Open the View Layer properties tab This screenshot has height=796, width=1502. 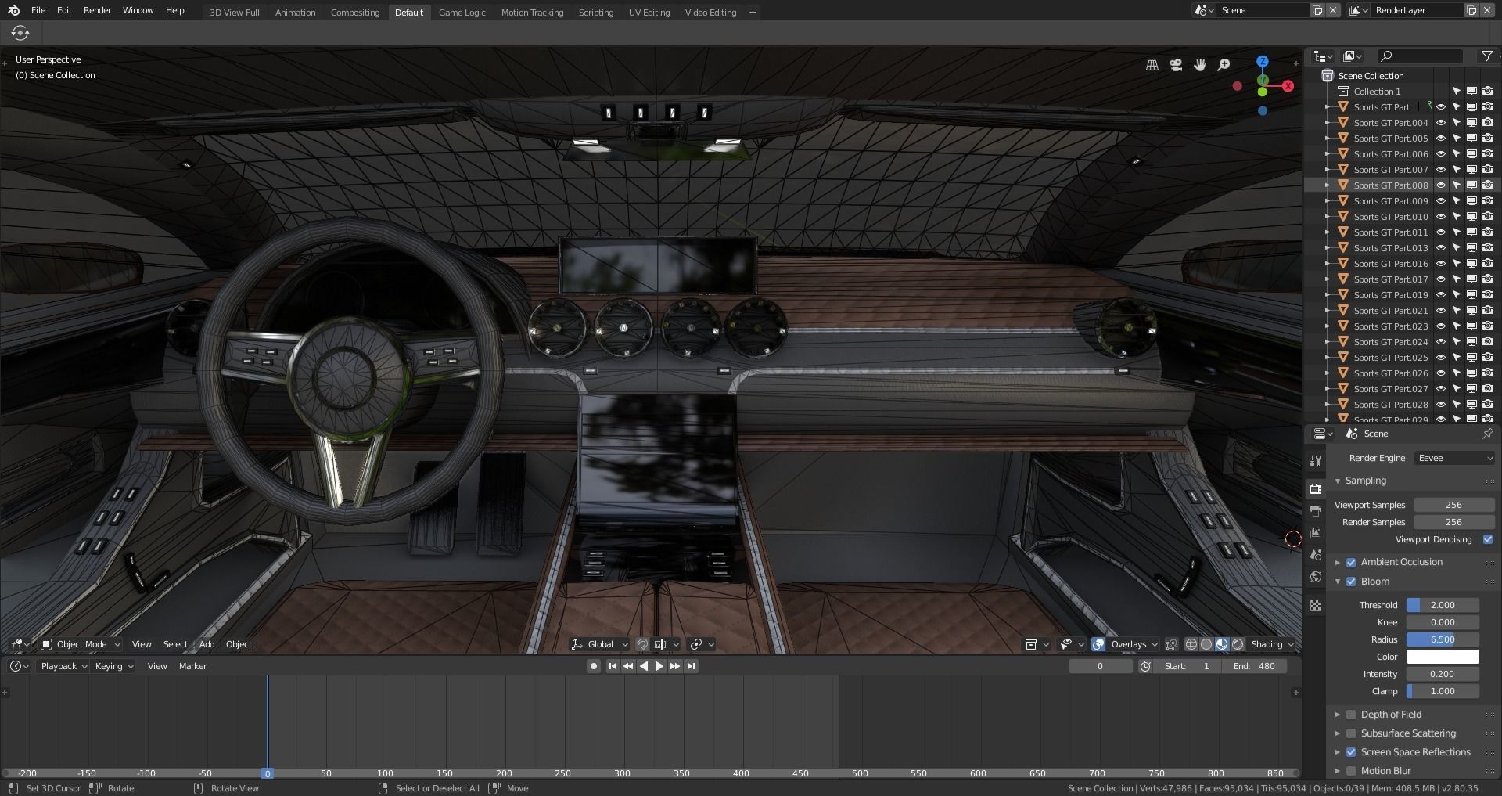coord(1316,533)
